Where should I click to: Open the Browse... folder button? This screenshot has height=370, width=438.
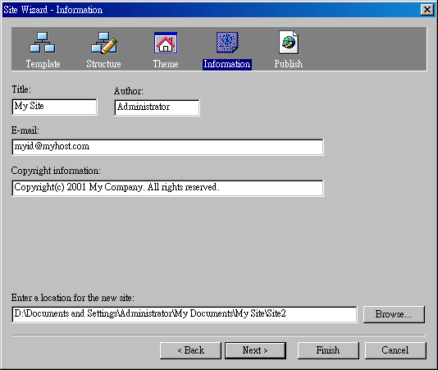pyautogui.click(x=394, y=314)
